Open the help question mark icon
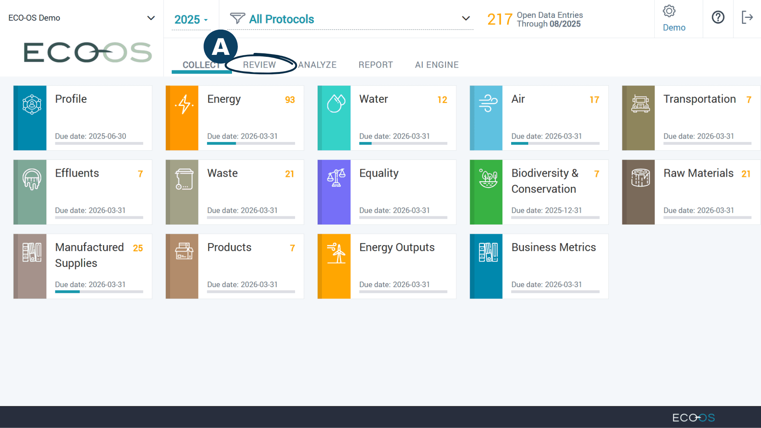Image resolution: width=761 pixels, height=428 pixels. 718,18
